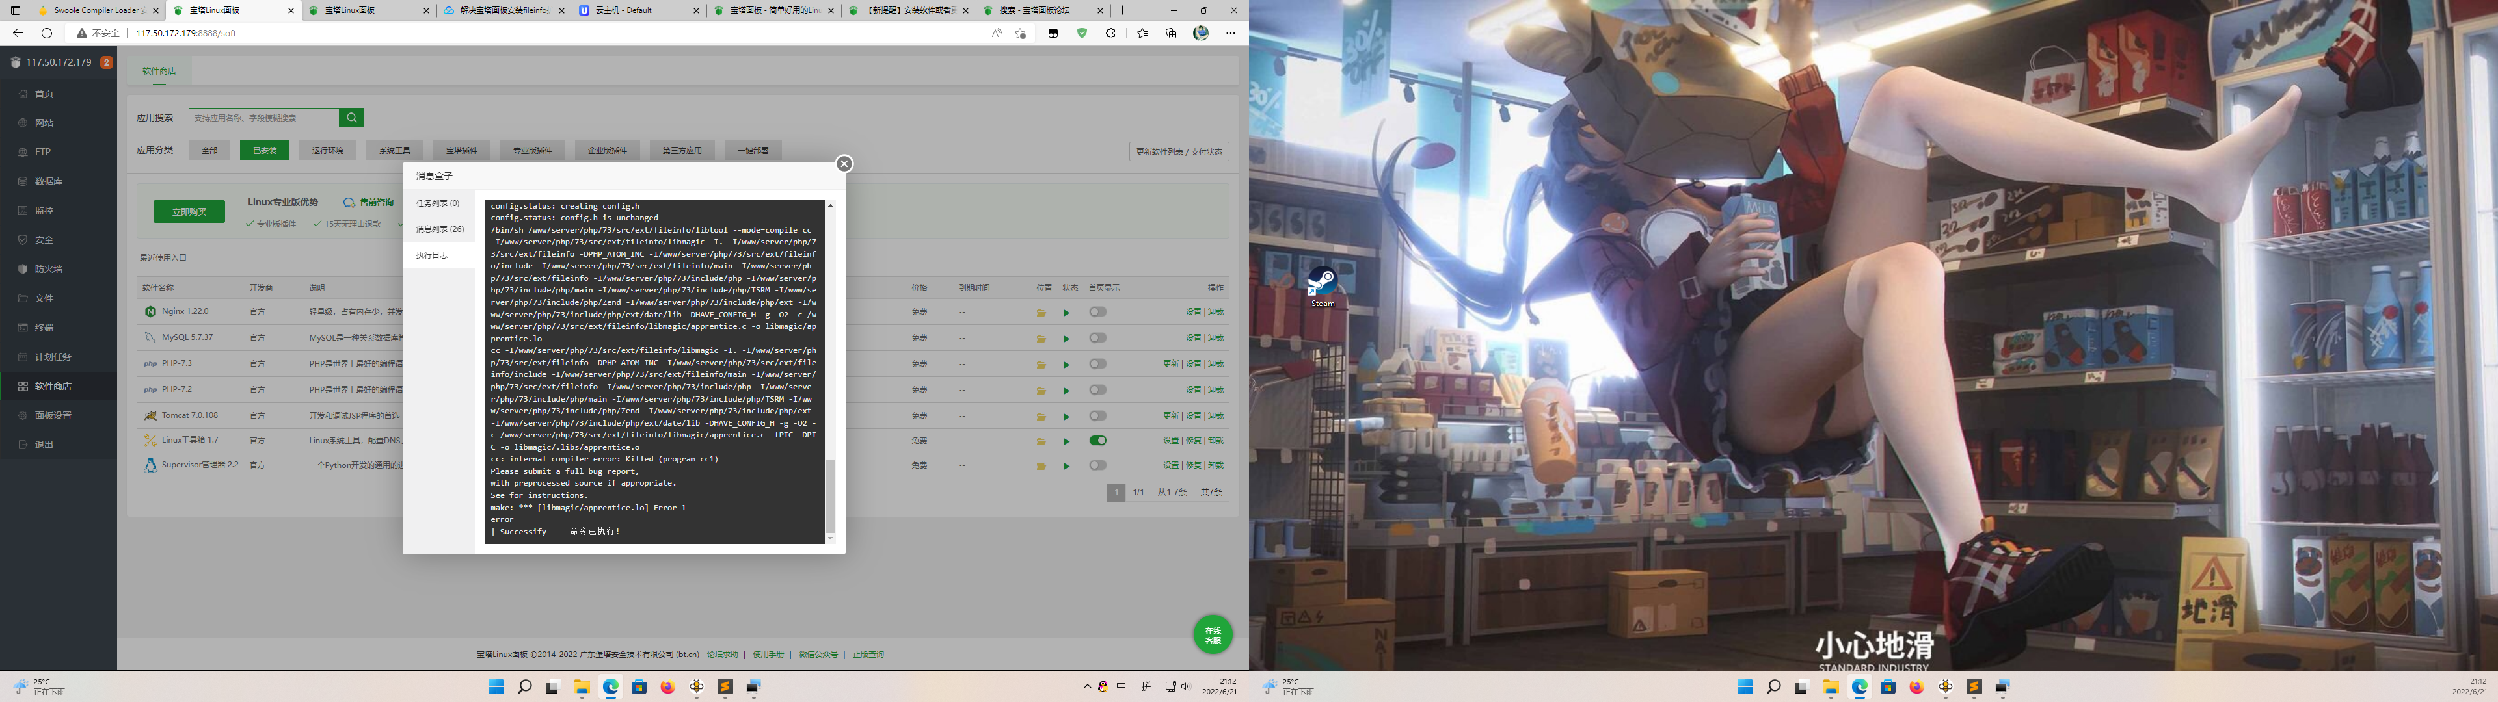Click the read aloud icon in address bar

click(996, 33)
